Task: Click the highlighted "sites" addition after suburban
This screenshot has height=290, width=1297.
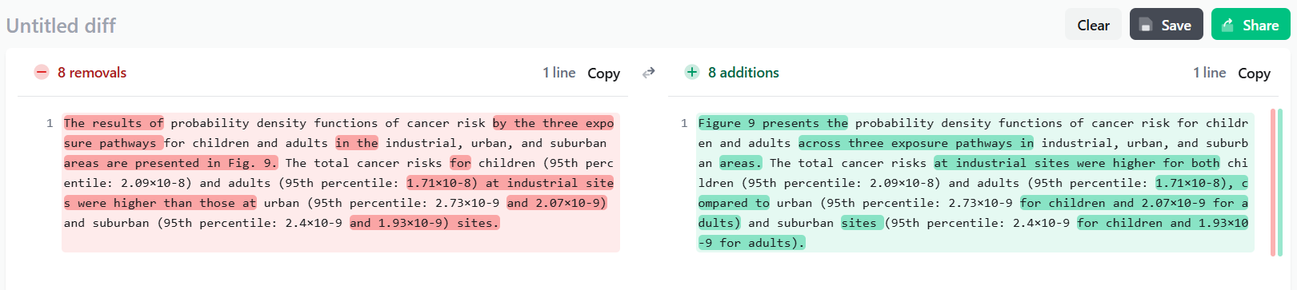Action: coord(862,223)
